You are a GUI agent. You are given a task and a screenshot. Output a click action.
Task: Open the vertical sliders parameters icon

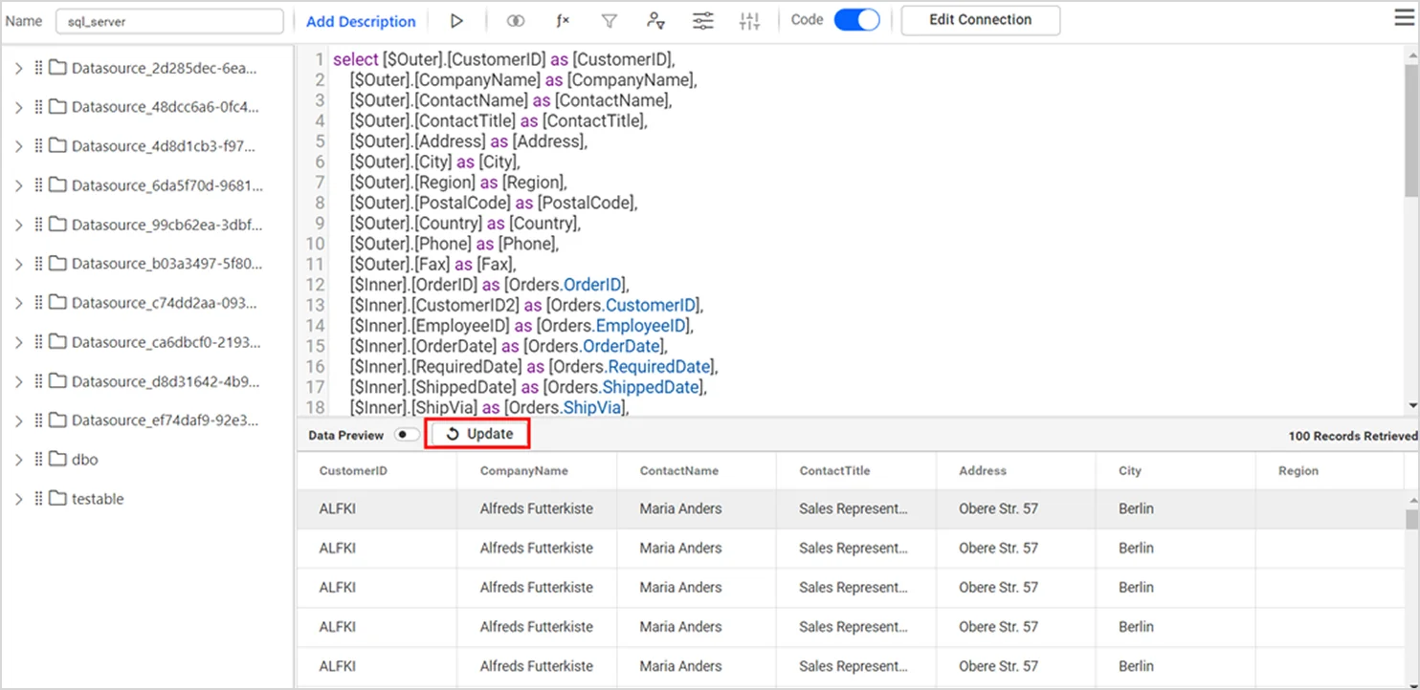(750, 20)
